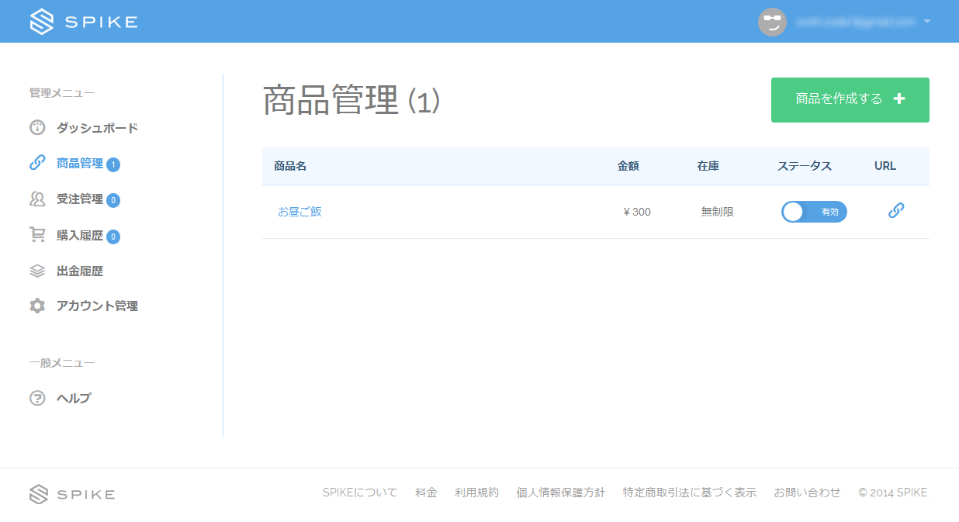Click the blurred account email address

[856, 22]
